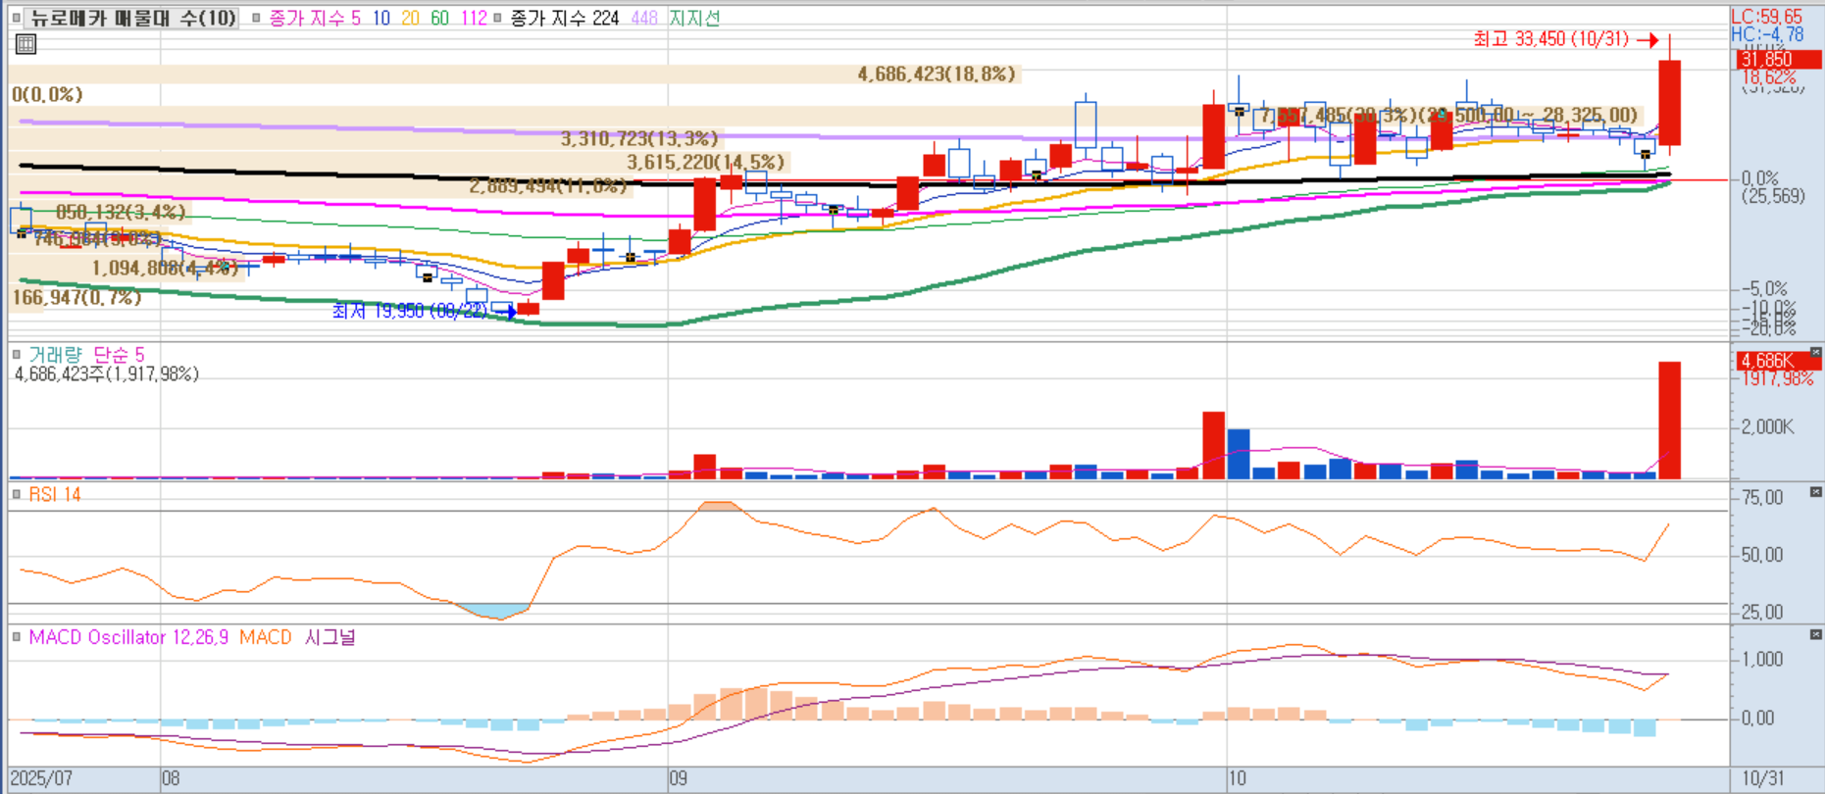Pick the blue 10 moving average label
1825x794 pixels.
pos(380,18)
